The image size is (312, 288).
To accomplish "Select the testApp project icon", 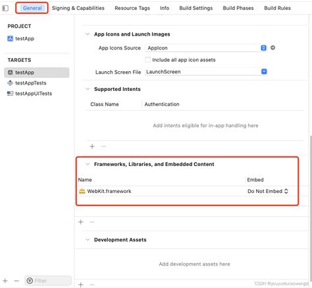I will [10, 39].
